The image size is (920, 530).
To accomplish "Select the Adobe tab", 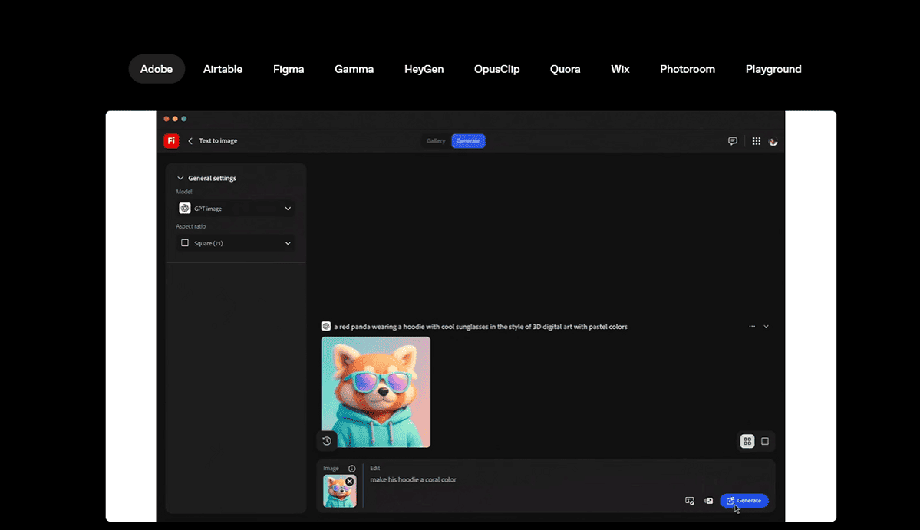I will [x=156, y=69].
